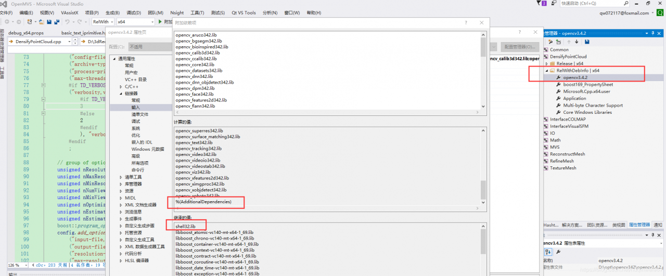
Task: Expand the Release | x64 folder
Action: pos(546,63)
